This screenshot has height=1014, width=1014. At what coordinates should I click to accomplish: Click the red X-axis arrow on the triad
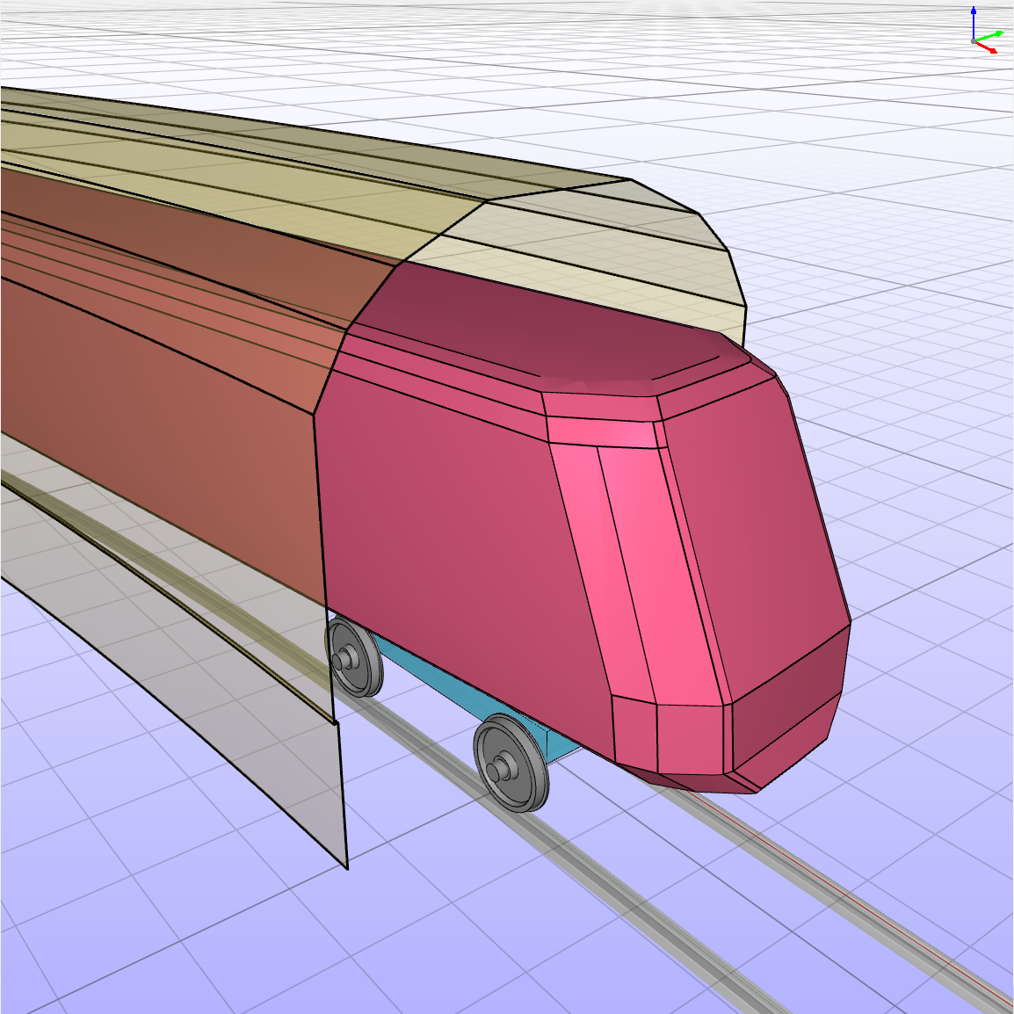click(989, 49)
